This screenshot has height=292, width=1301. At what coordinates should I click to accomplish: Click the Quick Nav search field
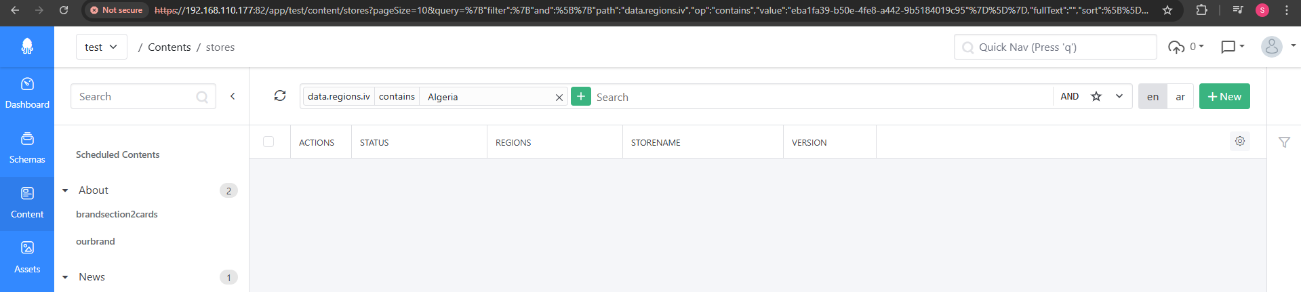coord(1055,47)
